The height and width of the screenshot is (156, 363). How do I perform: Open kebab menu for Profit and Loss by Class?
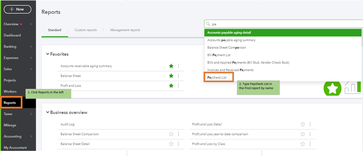pyautogui.click(x=310, y=144)
